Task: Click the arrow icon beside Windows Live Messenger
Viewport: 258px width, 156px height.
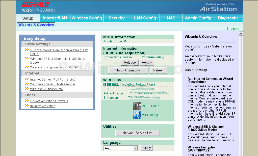Action: click(x=27, y=84)
